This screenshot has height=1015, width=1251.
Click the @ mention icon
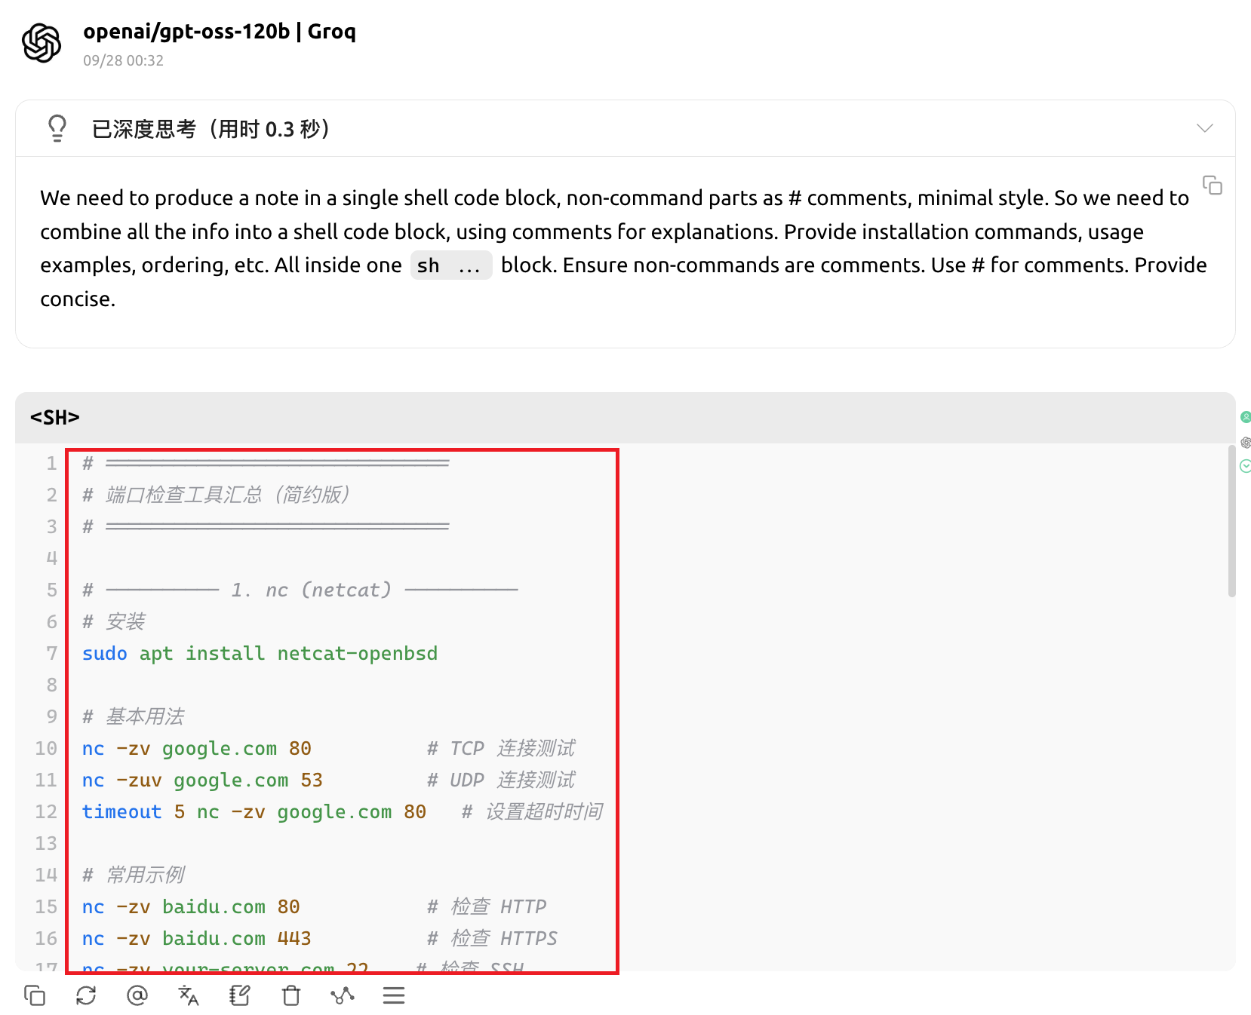tap(137, 995)
